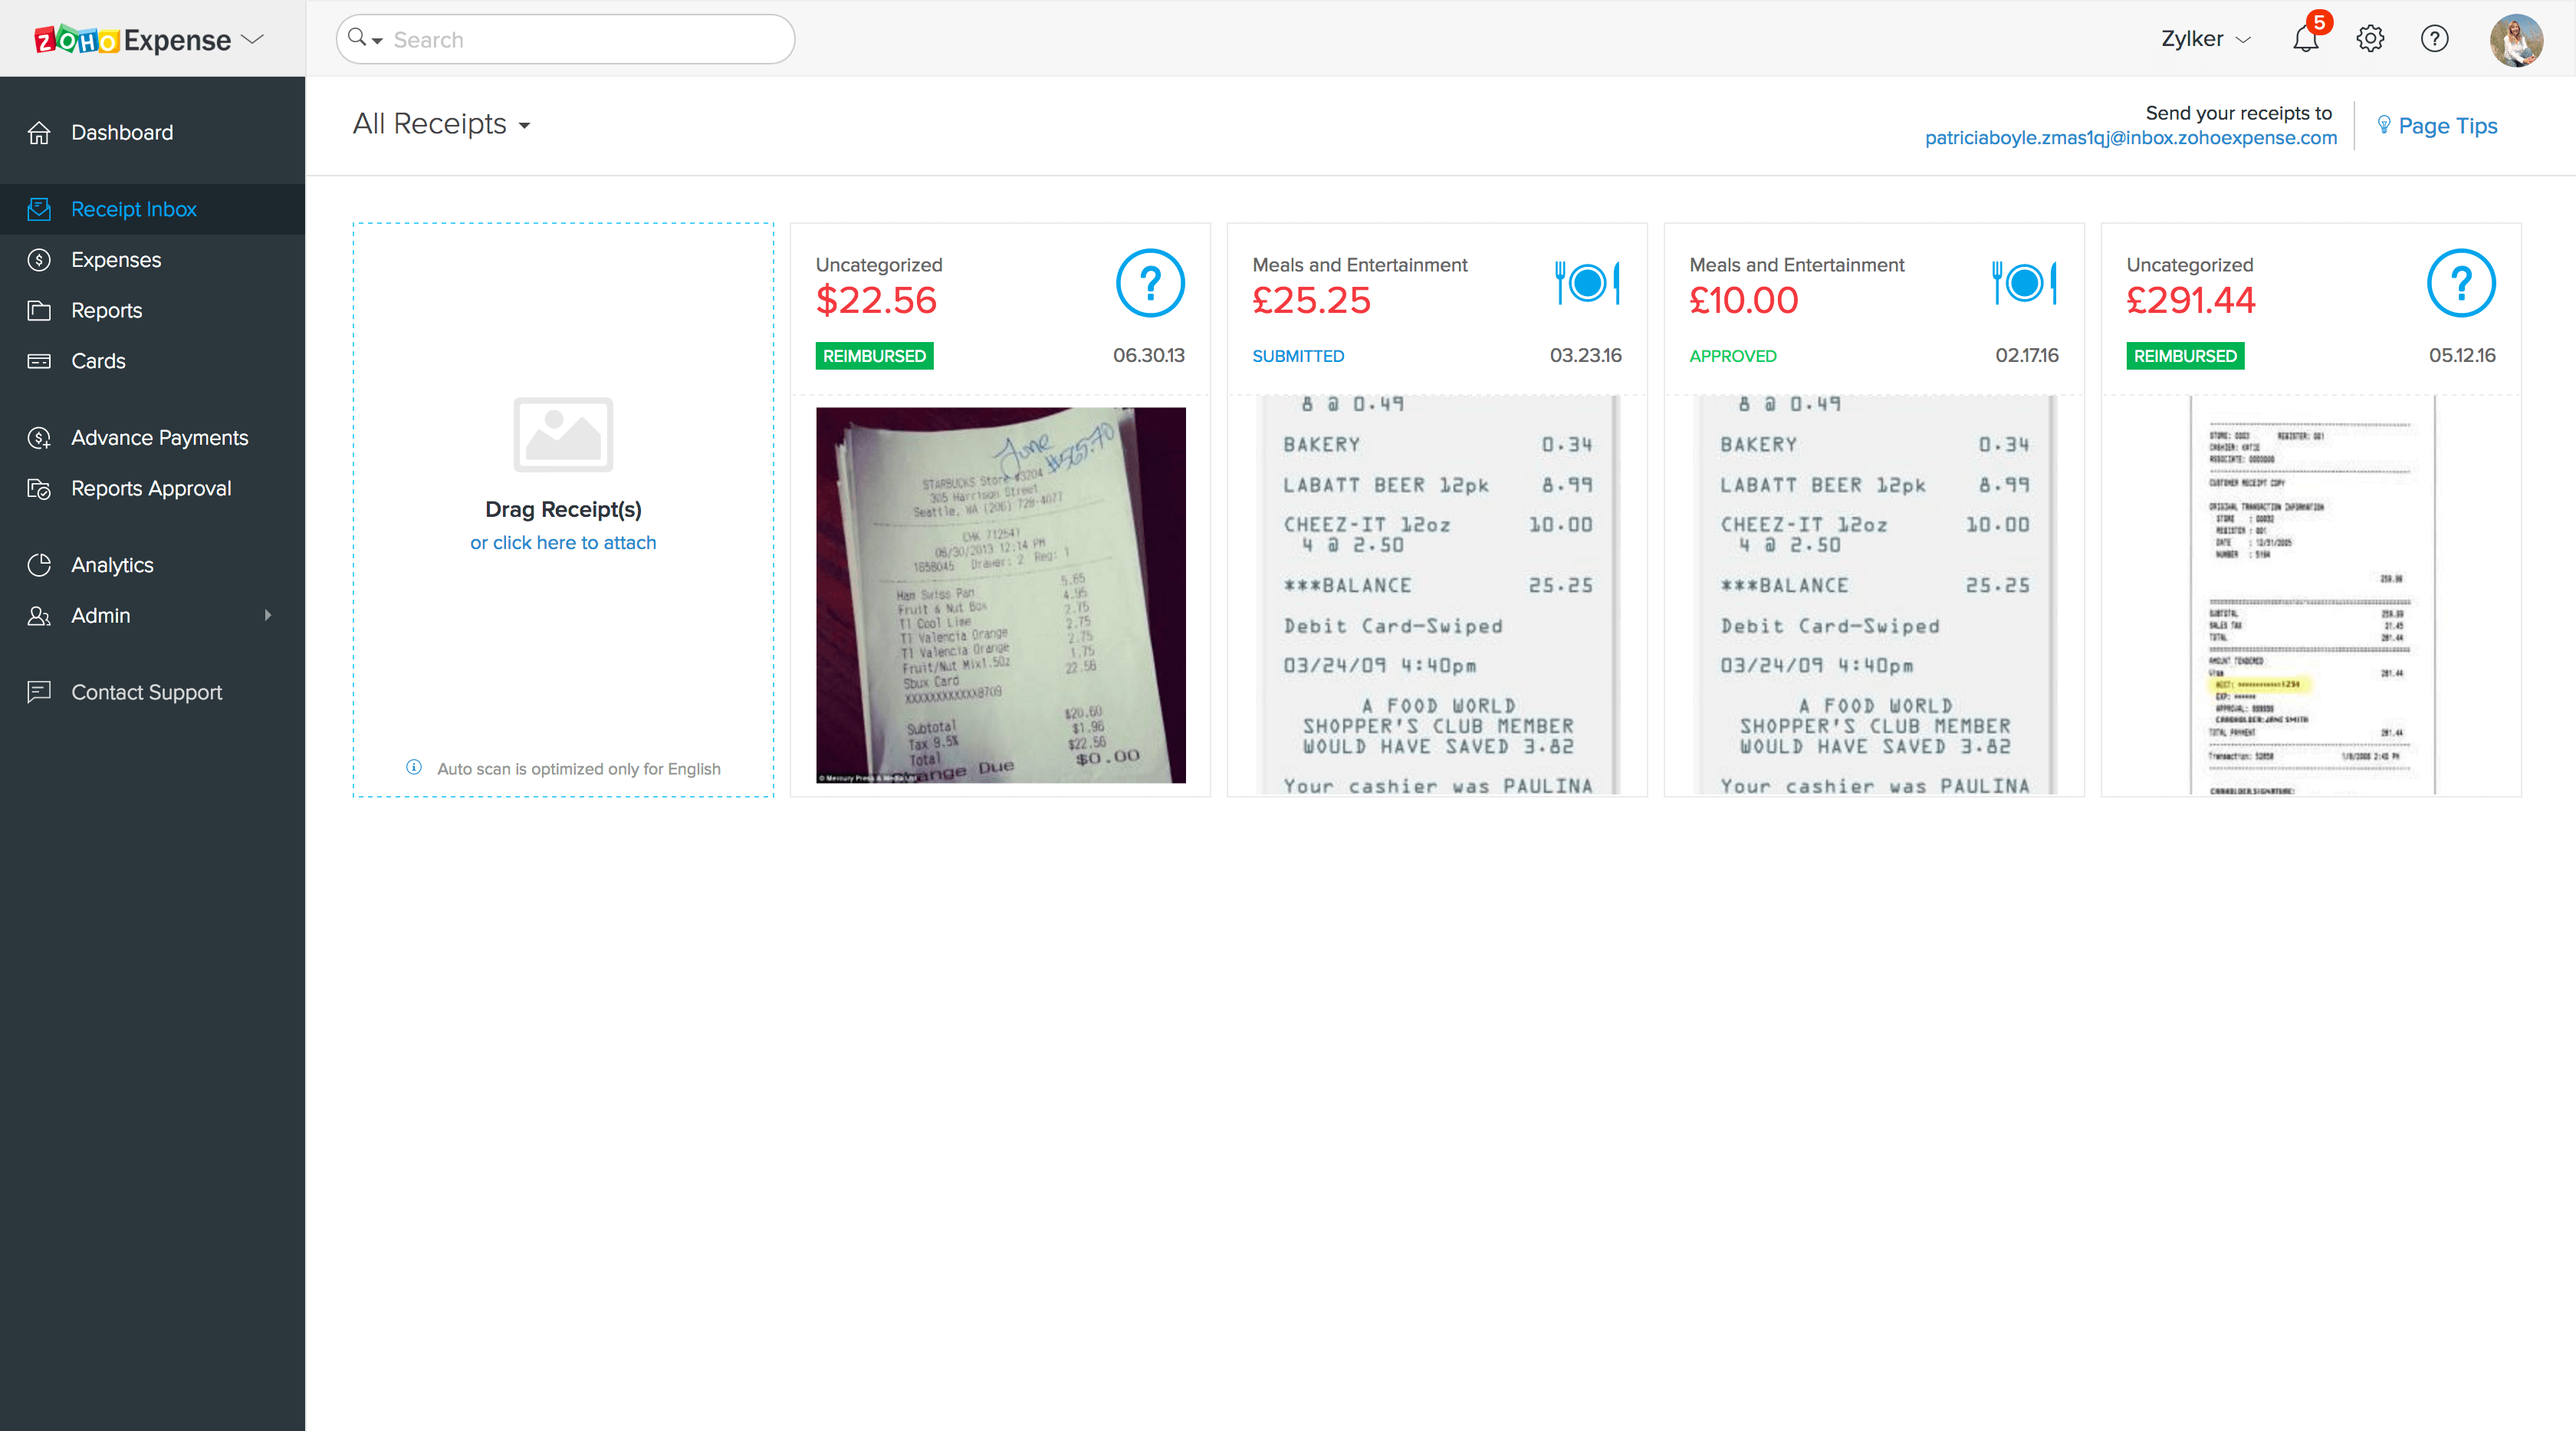Click the Meals icon on £25.25 receipt
This screenshot has height=1431, width=2576.
(x=1587, y=283)
